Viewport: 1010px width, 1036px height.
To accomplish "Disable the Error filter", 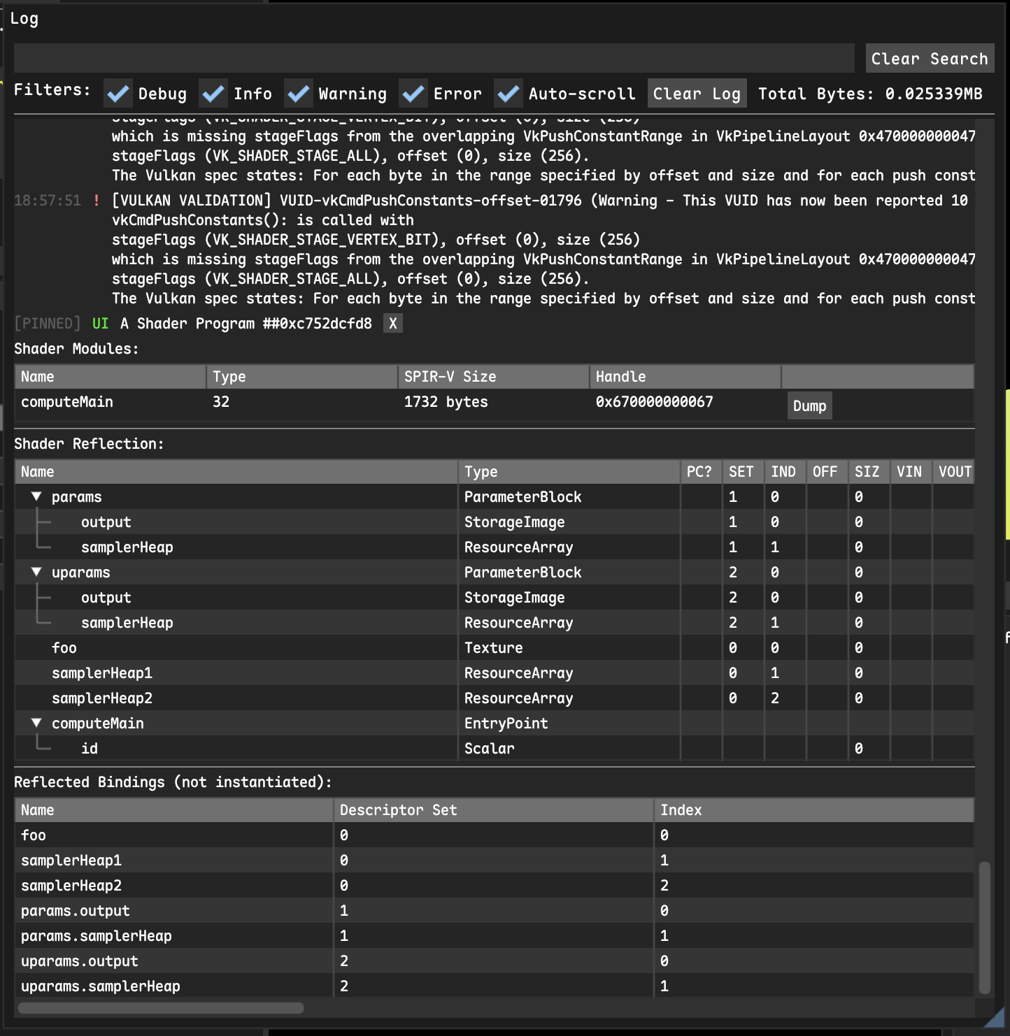I will [413, 92].
